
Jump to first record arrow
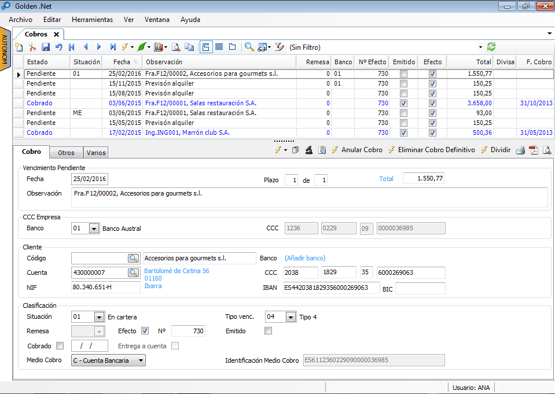(72, 47)
